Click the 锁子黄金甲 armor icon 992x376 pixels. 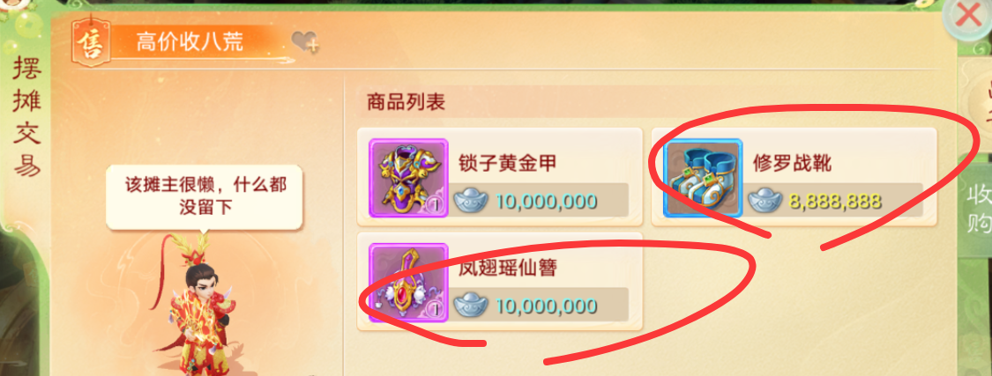(408, 178)
